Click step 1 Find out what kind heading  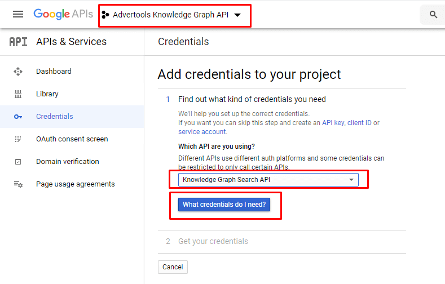pos(252,99)
